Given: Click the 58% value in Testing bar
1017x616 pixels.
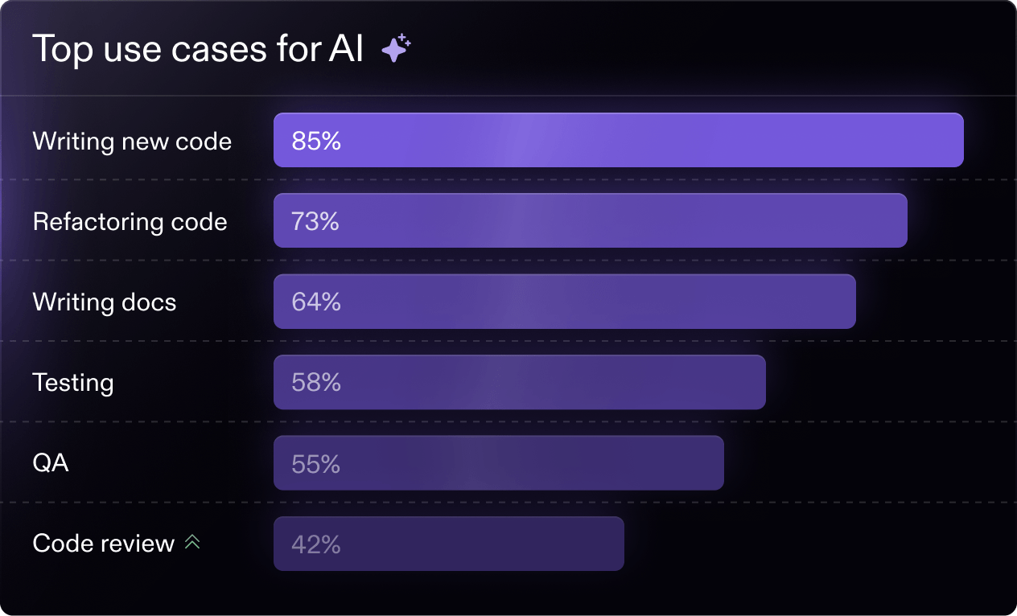Looking at the screenshot, I should tap(316, 383).
